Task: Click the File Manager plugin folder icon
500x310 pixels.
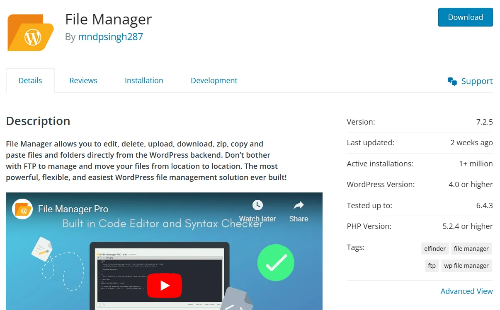Action: coord(31,33)
